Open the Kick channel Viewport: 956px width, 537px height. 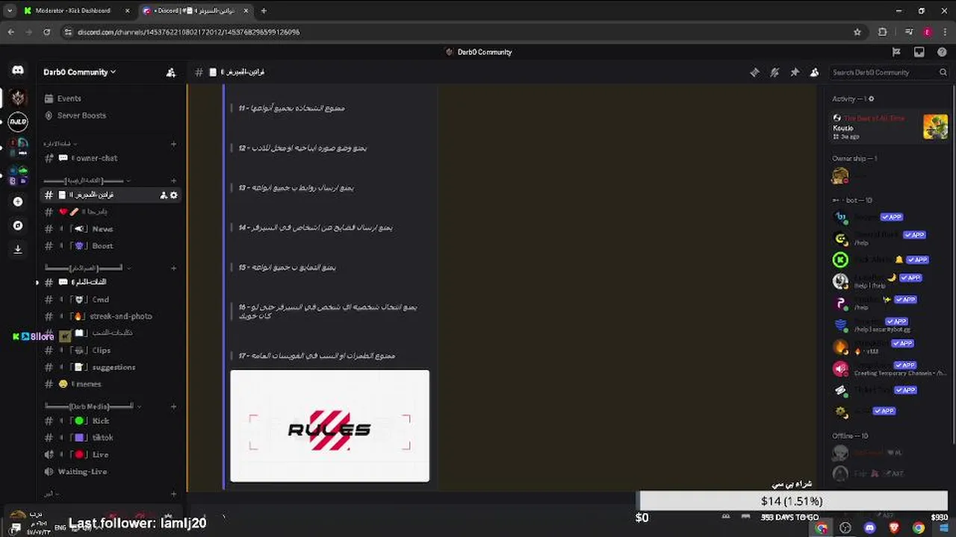click(x=108, y=421)
